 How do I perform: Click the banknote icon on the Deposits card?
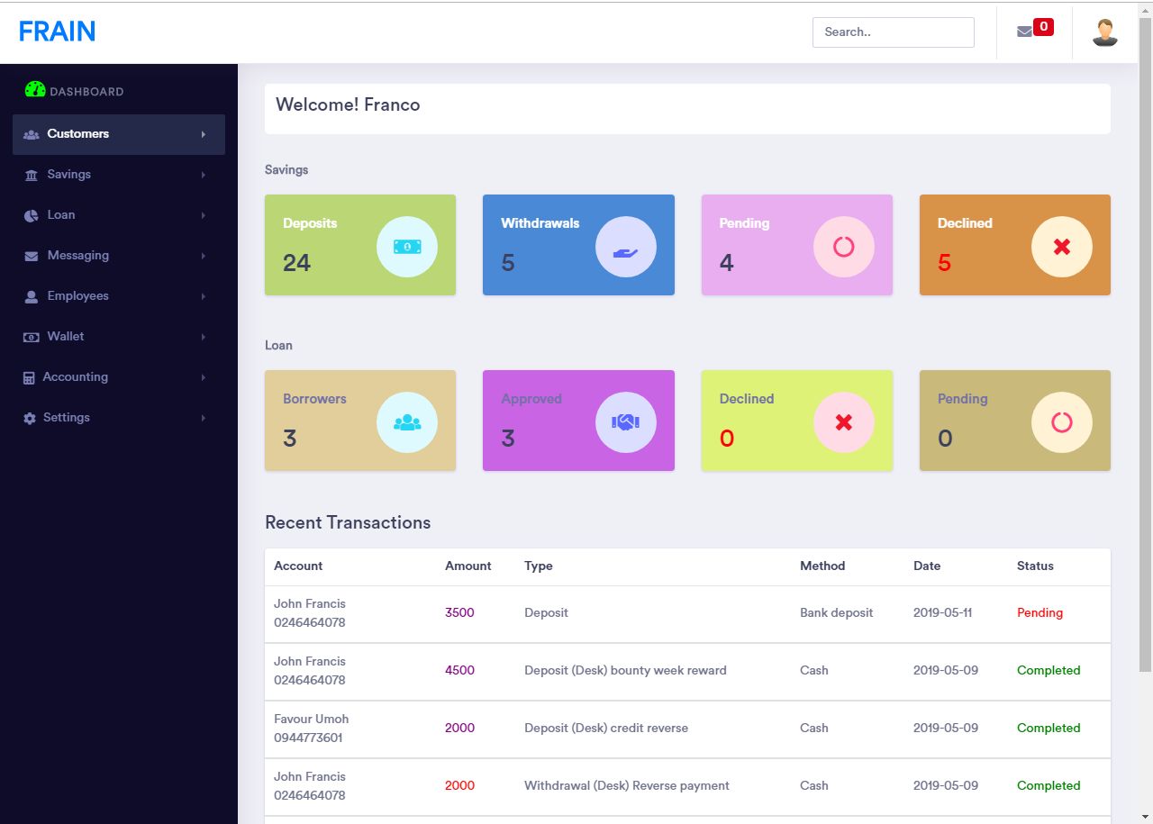pyautogui.click(x=406, y=245)
